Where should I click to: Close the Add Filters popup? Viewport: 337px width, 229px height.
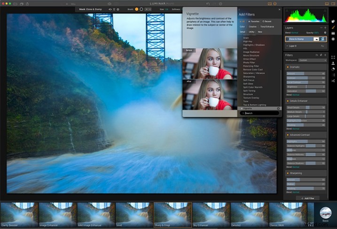pyautogui.click(x=279, y=9)
